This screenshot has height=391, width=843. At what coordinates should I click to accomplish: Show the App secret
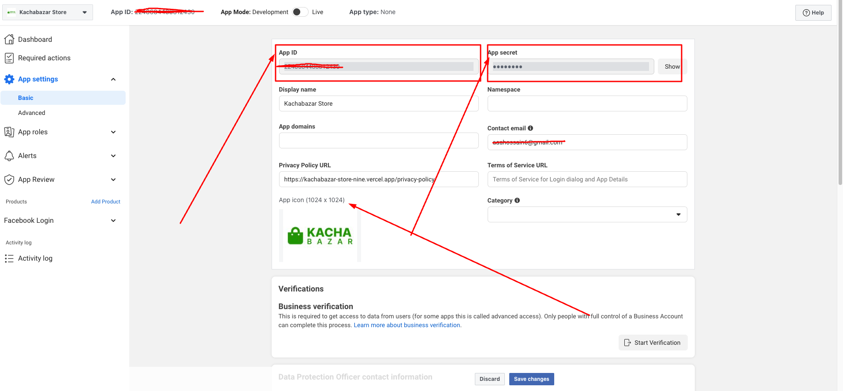pos(672,66)
